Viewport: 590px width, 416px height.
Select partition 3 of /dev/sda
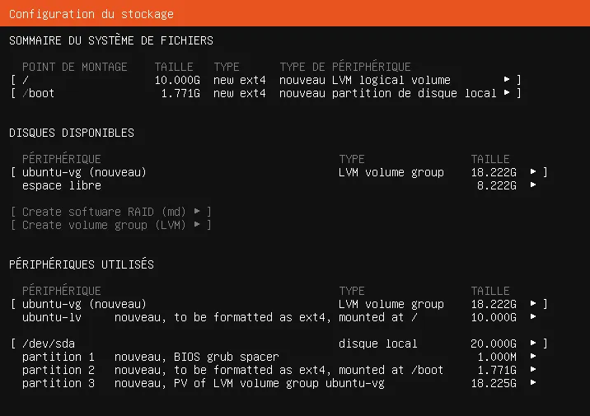[x=279, y=383]
